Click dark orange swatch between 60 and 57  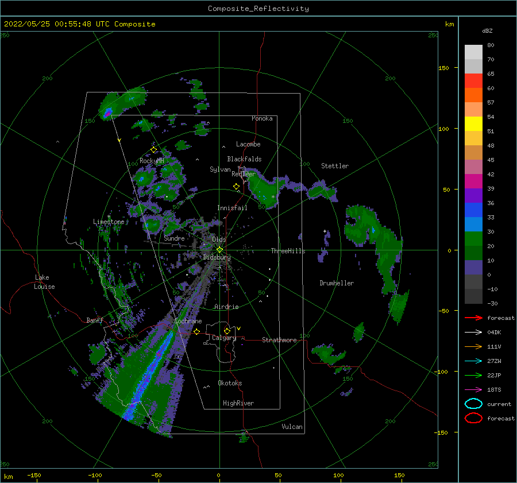pos(473,95)
